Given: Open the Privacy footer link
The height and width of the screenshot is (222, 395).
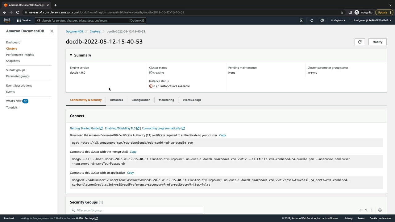Looking at the screenshot, I should [x=348, y=218].
